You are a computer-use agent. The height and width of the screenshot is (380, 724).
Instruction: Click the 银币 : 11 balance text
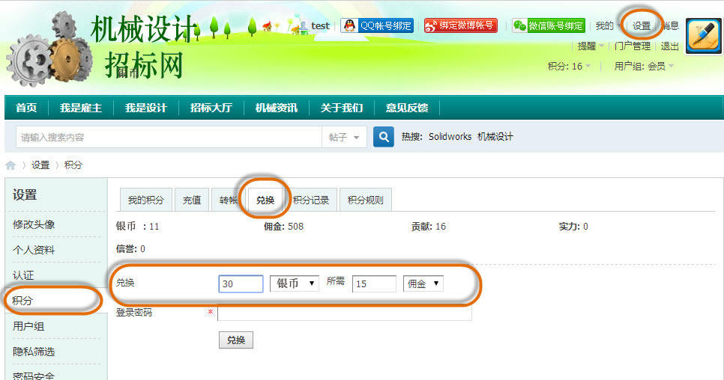point(138,226)
